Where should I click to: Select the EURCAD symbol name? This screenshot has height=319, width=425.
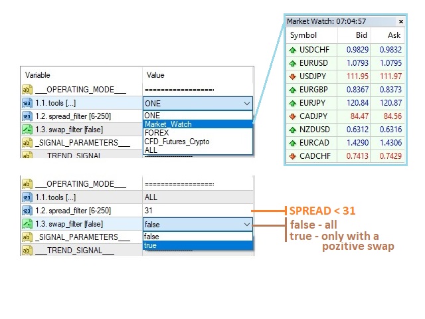pos(314,143)
